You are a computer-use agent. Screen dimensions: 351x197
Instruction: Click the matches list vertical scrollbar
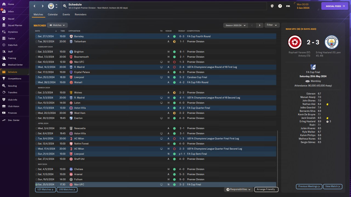pyautogui.click(x=278, y=158)
